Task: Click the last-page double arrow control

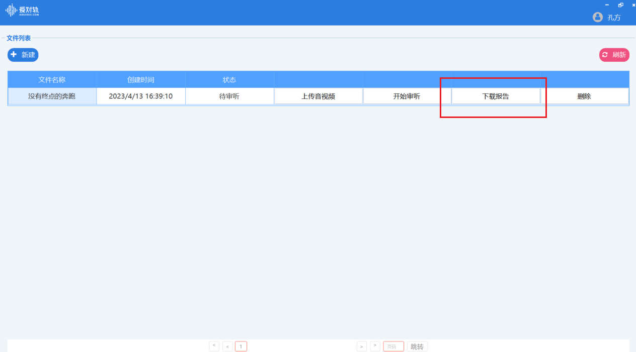Action: pos(375,346)
